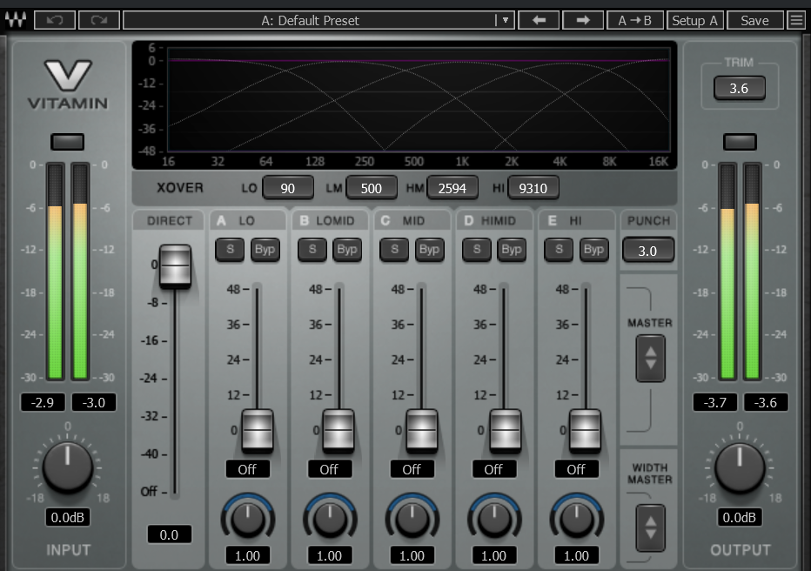The height and width of the screenshot is (571, 811).
Task: Click the input peak readout -2.9
Action: (x=43, y=402)
